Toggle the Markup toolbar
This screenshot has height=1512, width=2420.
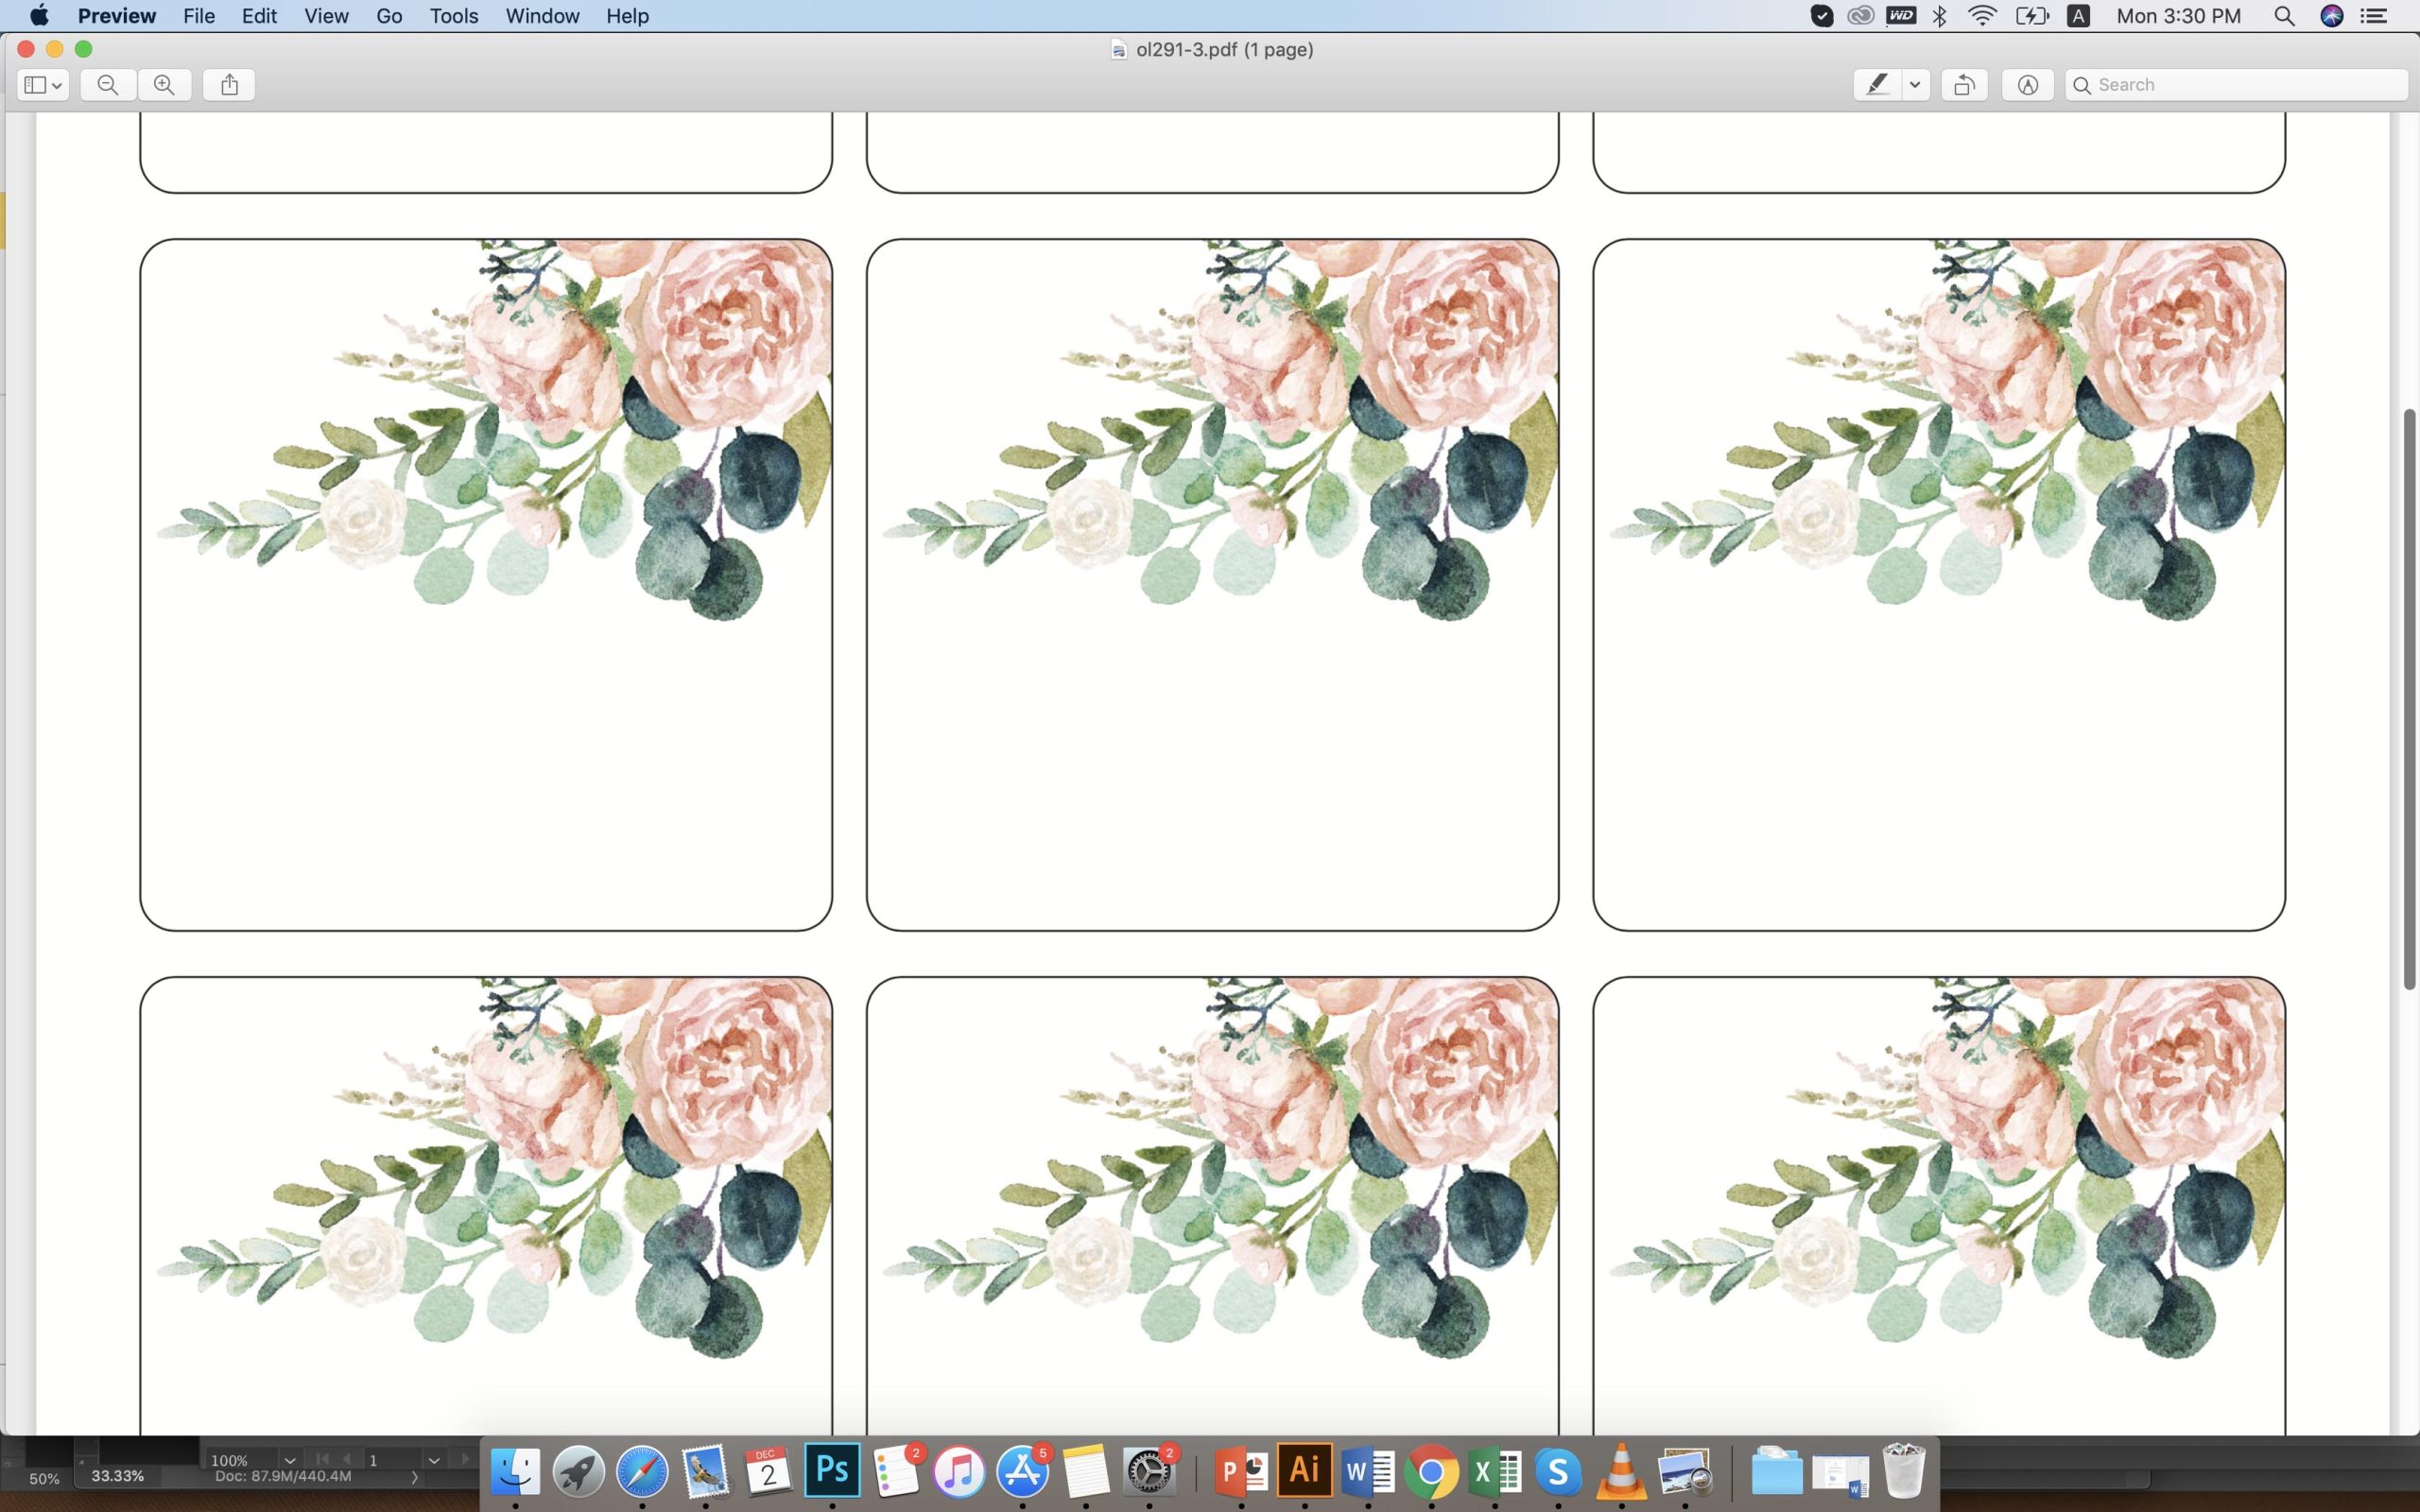(2026, 84)
